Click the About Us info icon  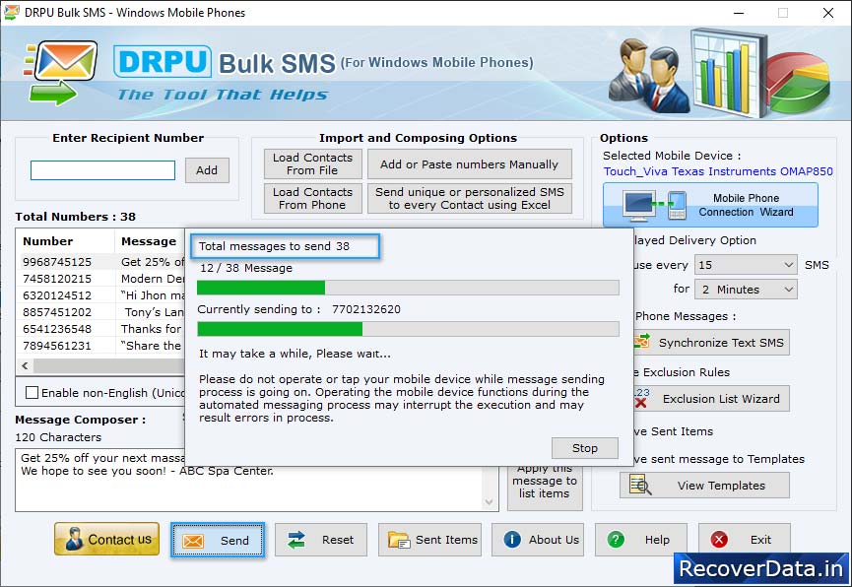click(x=512, y=539)
